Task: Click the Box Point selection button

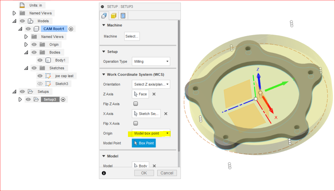Action: coord(144,143)
